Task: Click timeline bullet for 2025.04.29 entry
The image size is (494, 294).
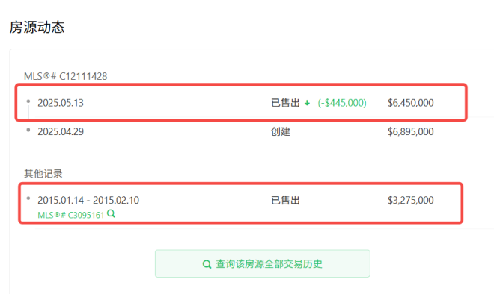Action: click(28, 130)
